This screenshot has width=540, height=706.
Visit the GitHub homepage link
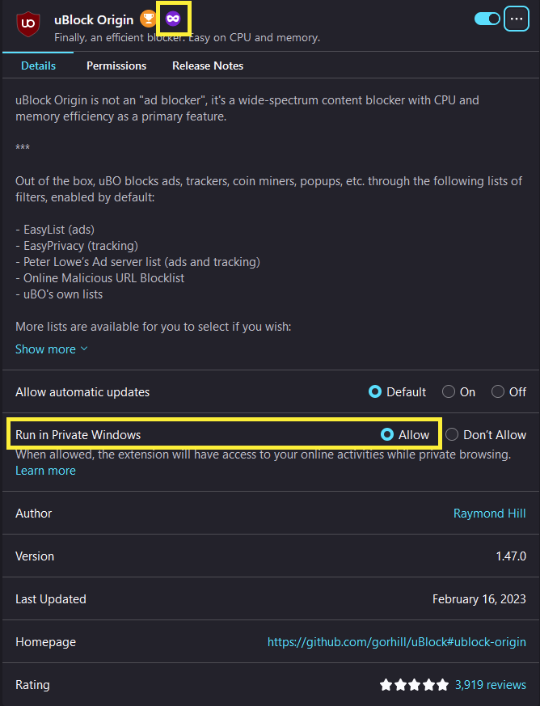[x=396, y=641]
